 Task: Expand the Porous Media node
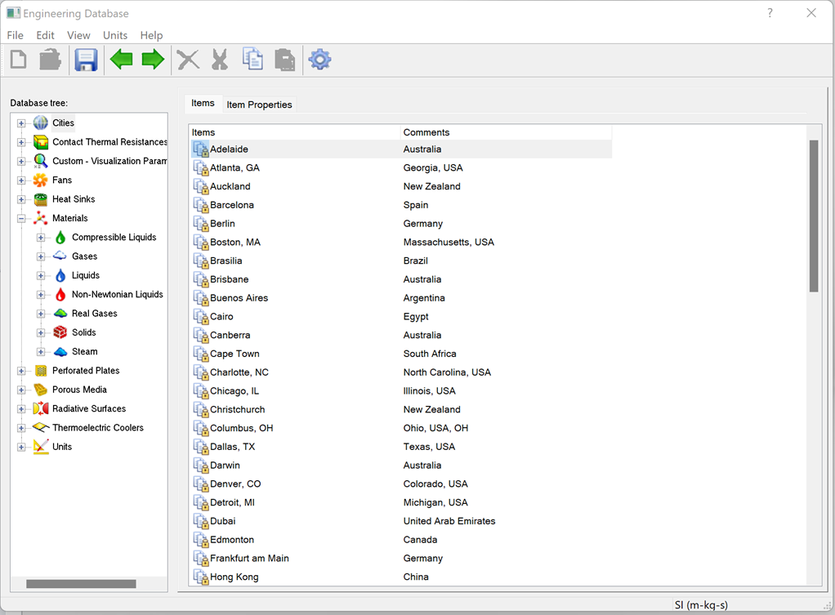(x=21, y=390)
